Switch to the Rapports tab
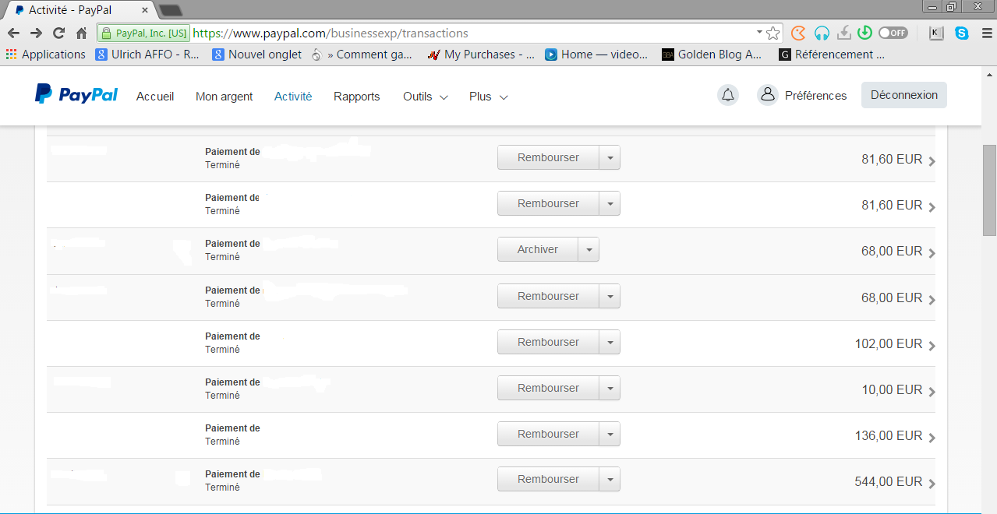The width and height of the screenshot is (997, 514). coord(356,97)
